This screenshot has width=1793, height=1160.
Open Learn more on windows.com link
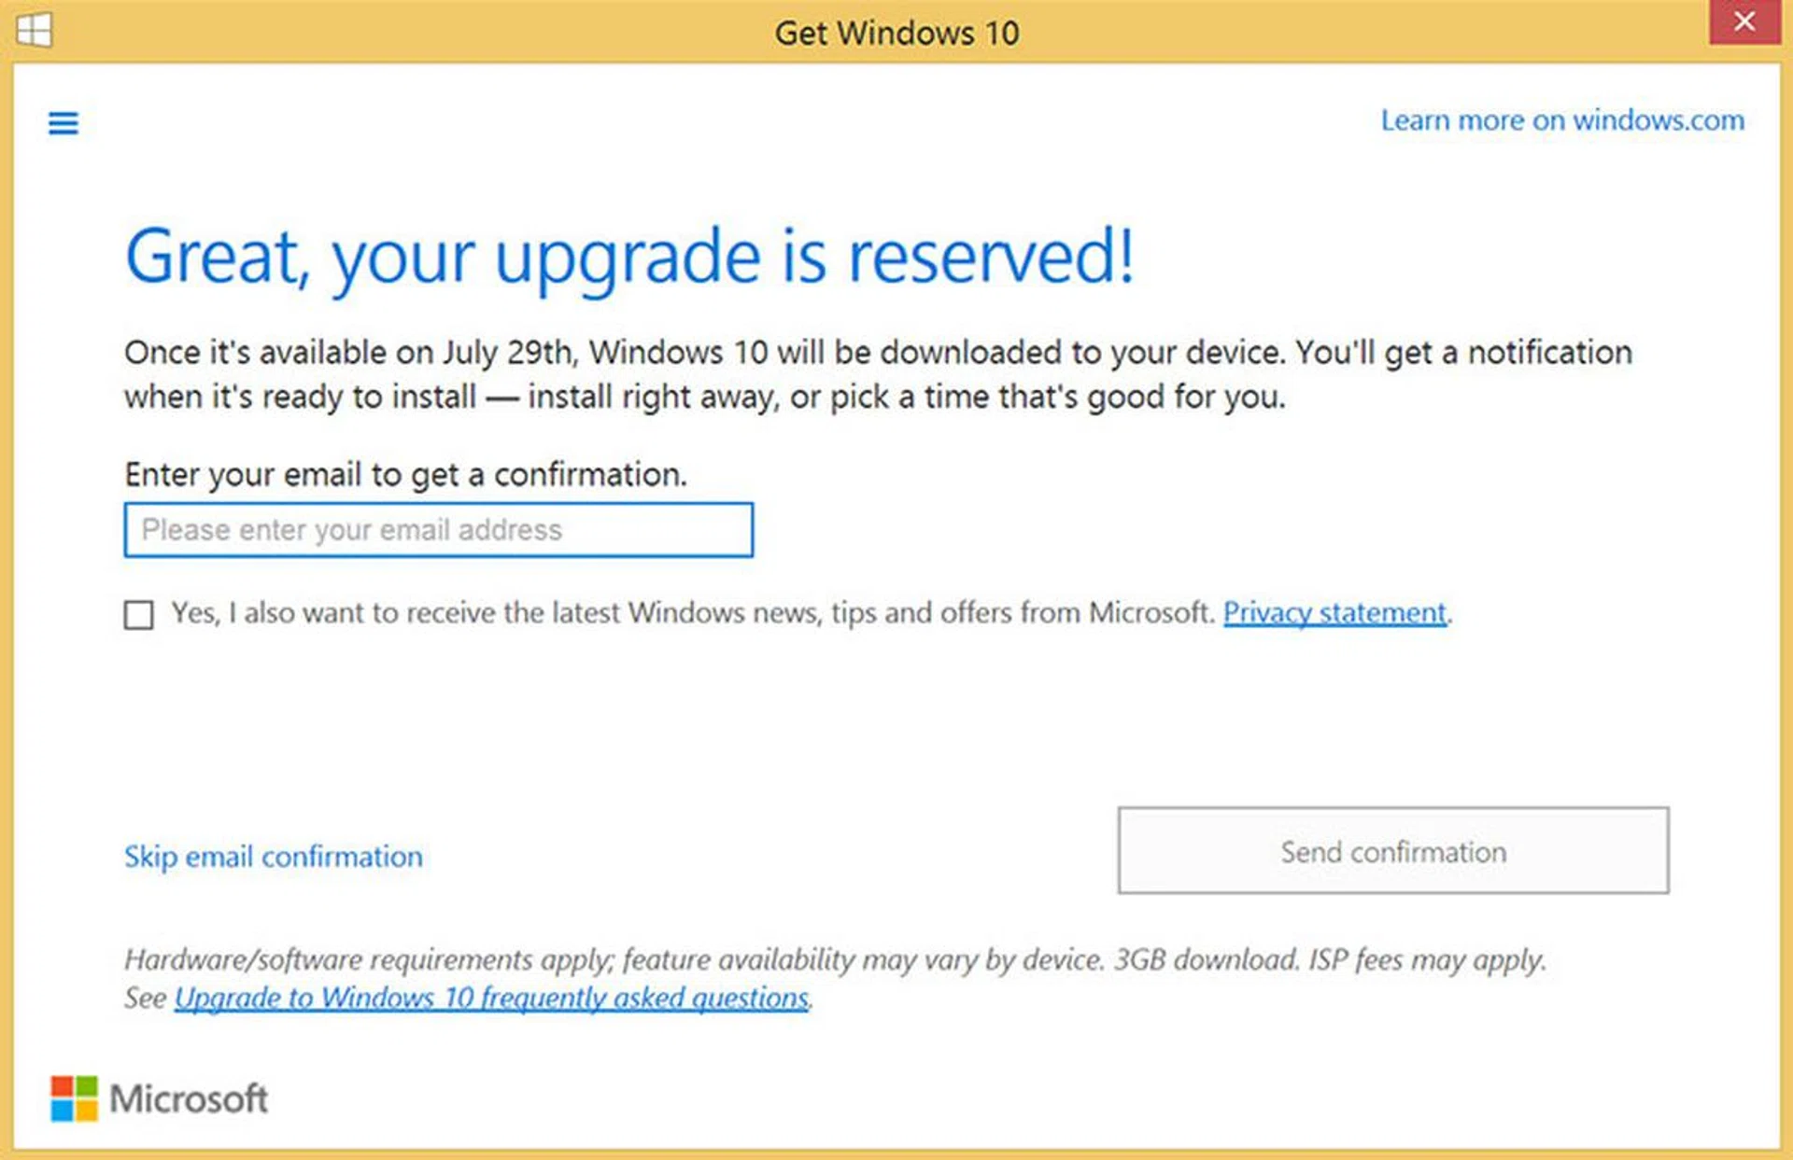[x=1561, y=120]
